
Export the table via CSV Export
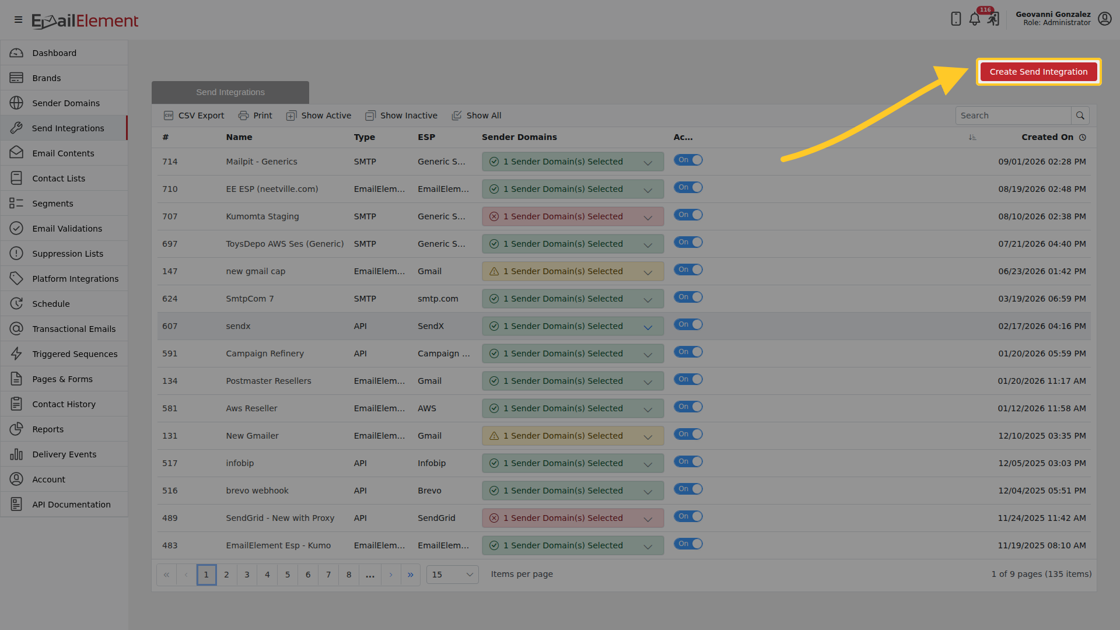pos(194,116)
